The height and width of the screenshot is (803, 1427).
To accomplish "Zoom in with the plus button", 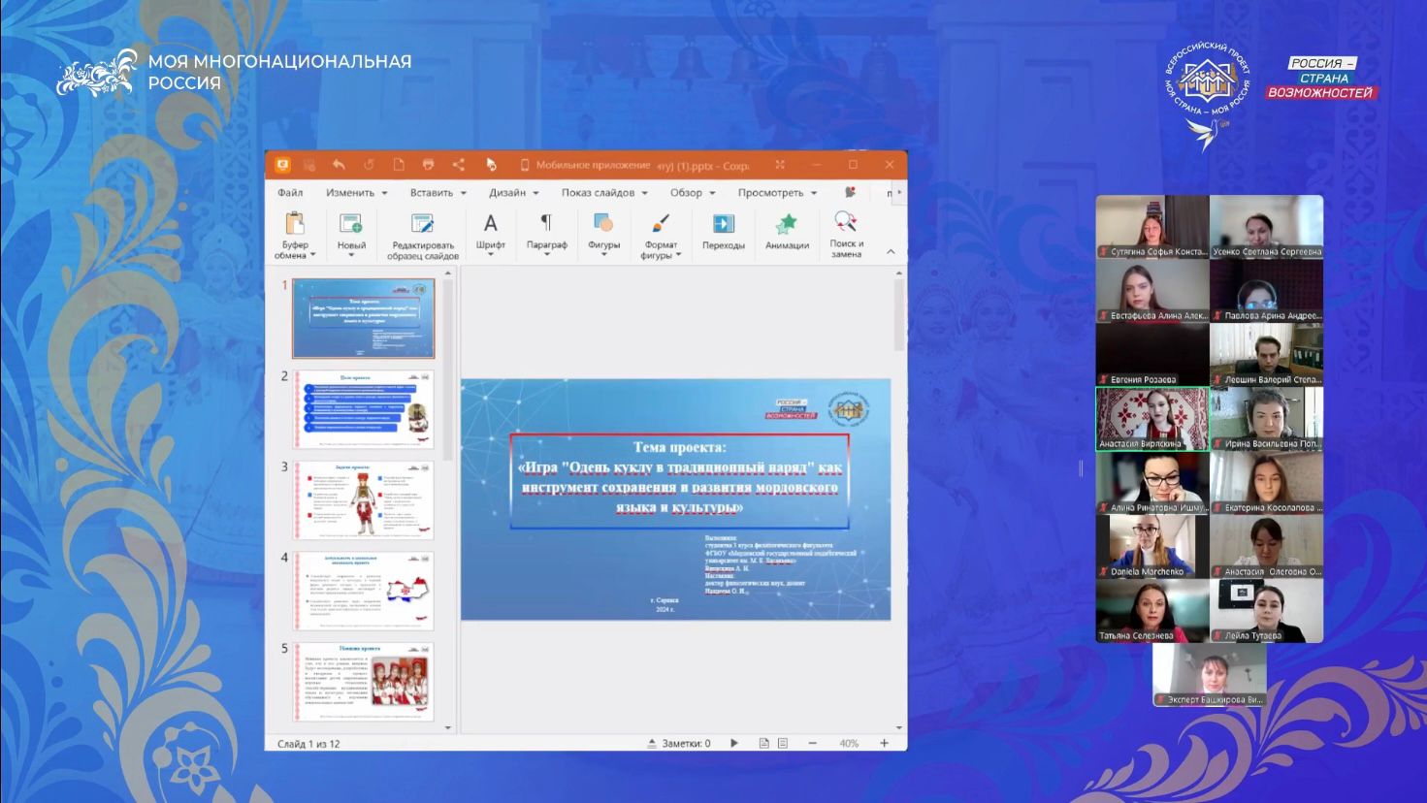I will click(x=884, y=743).
